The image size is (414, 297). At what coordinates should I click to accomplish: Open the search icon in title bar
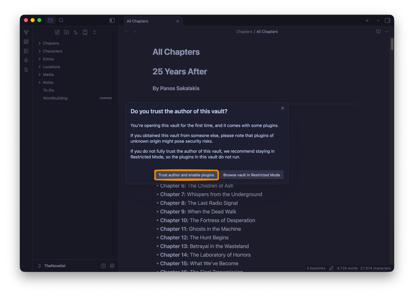pos(61,20)
